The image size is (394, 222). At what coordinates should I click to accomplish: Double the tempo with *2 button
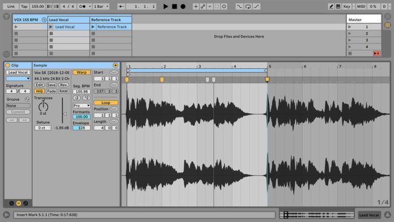[86, 98]
